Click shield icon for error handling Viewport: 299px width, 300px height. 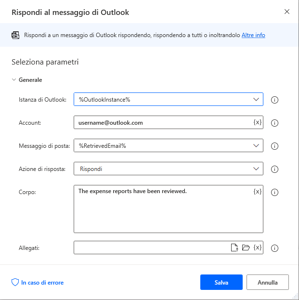[x=15, y=282]
